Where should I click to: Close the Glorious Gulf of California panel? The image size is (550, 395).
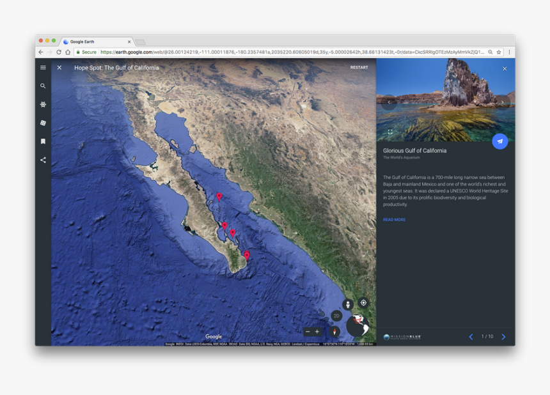[x=505, y=68]
